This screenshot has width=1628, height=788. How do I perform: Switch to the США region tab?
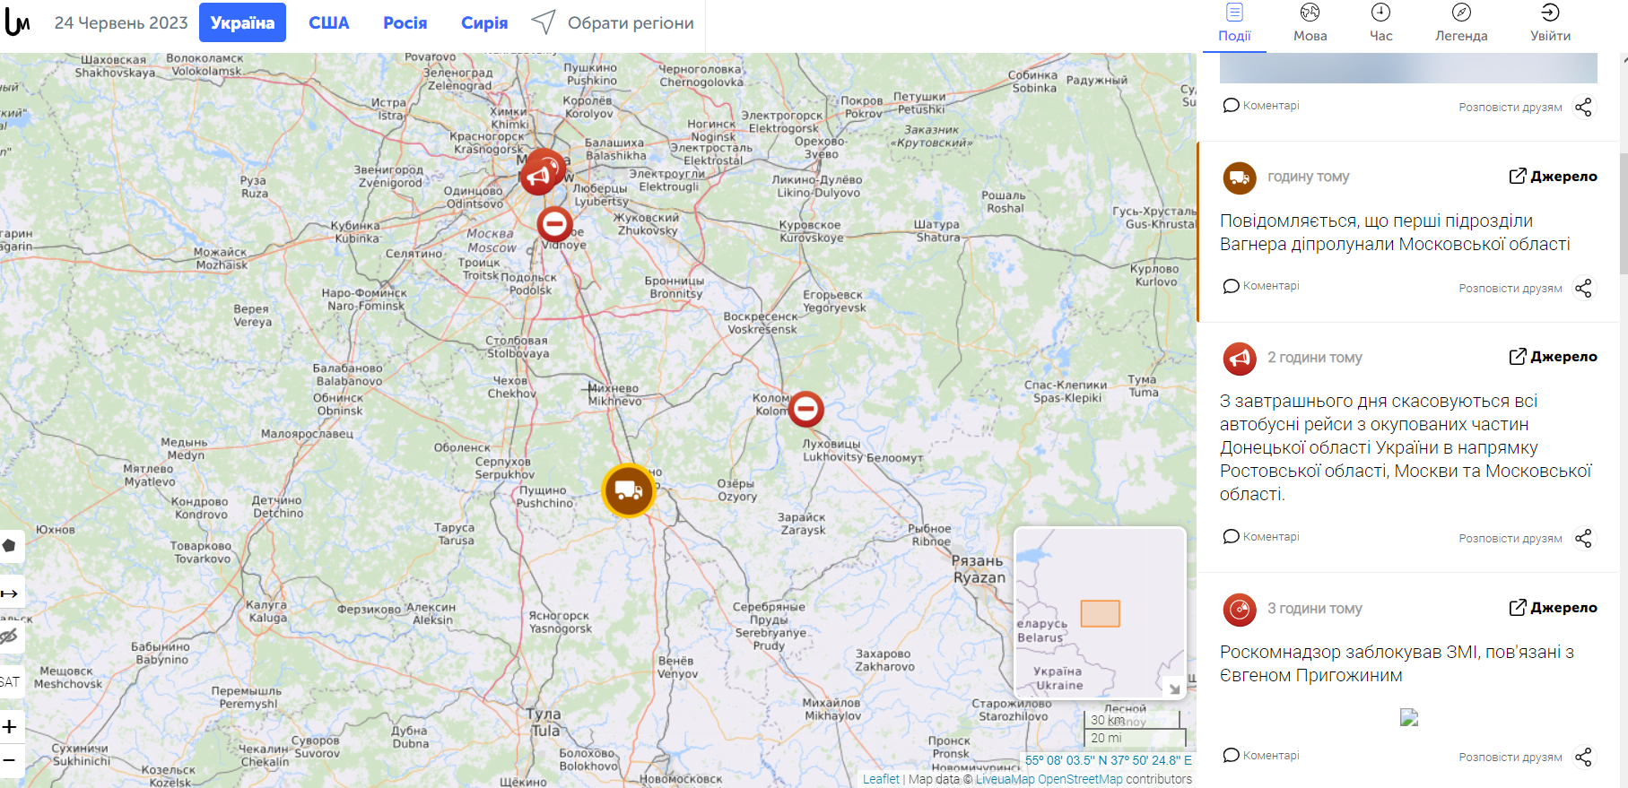(x=329, y=22)
